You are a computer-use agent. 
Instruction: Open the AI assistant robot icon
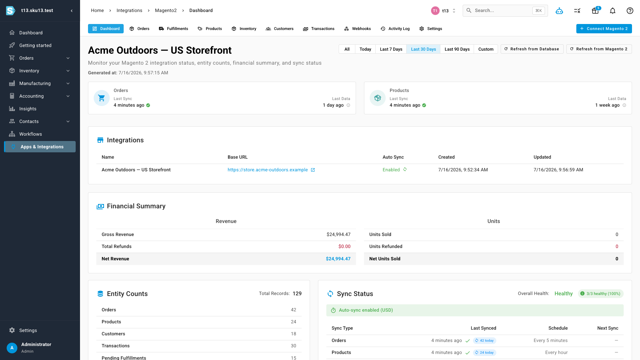coord(559,11)
